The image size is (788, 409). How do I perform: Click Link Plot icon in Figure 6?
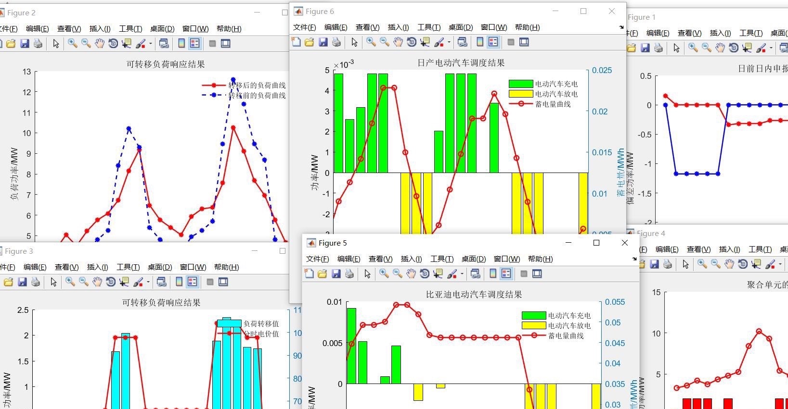463,42
